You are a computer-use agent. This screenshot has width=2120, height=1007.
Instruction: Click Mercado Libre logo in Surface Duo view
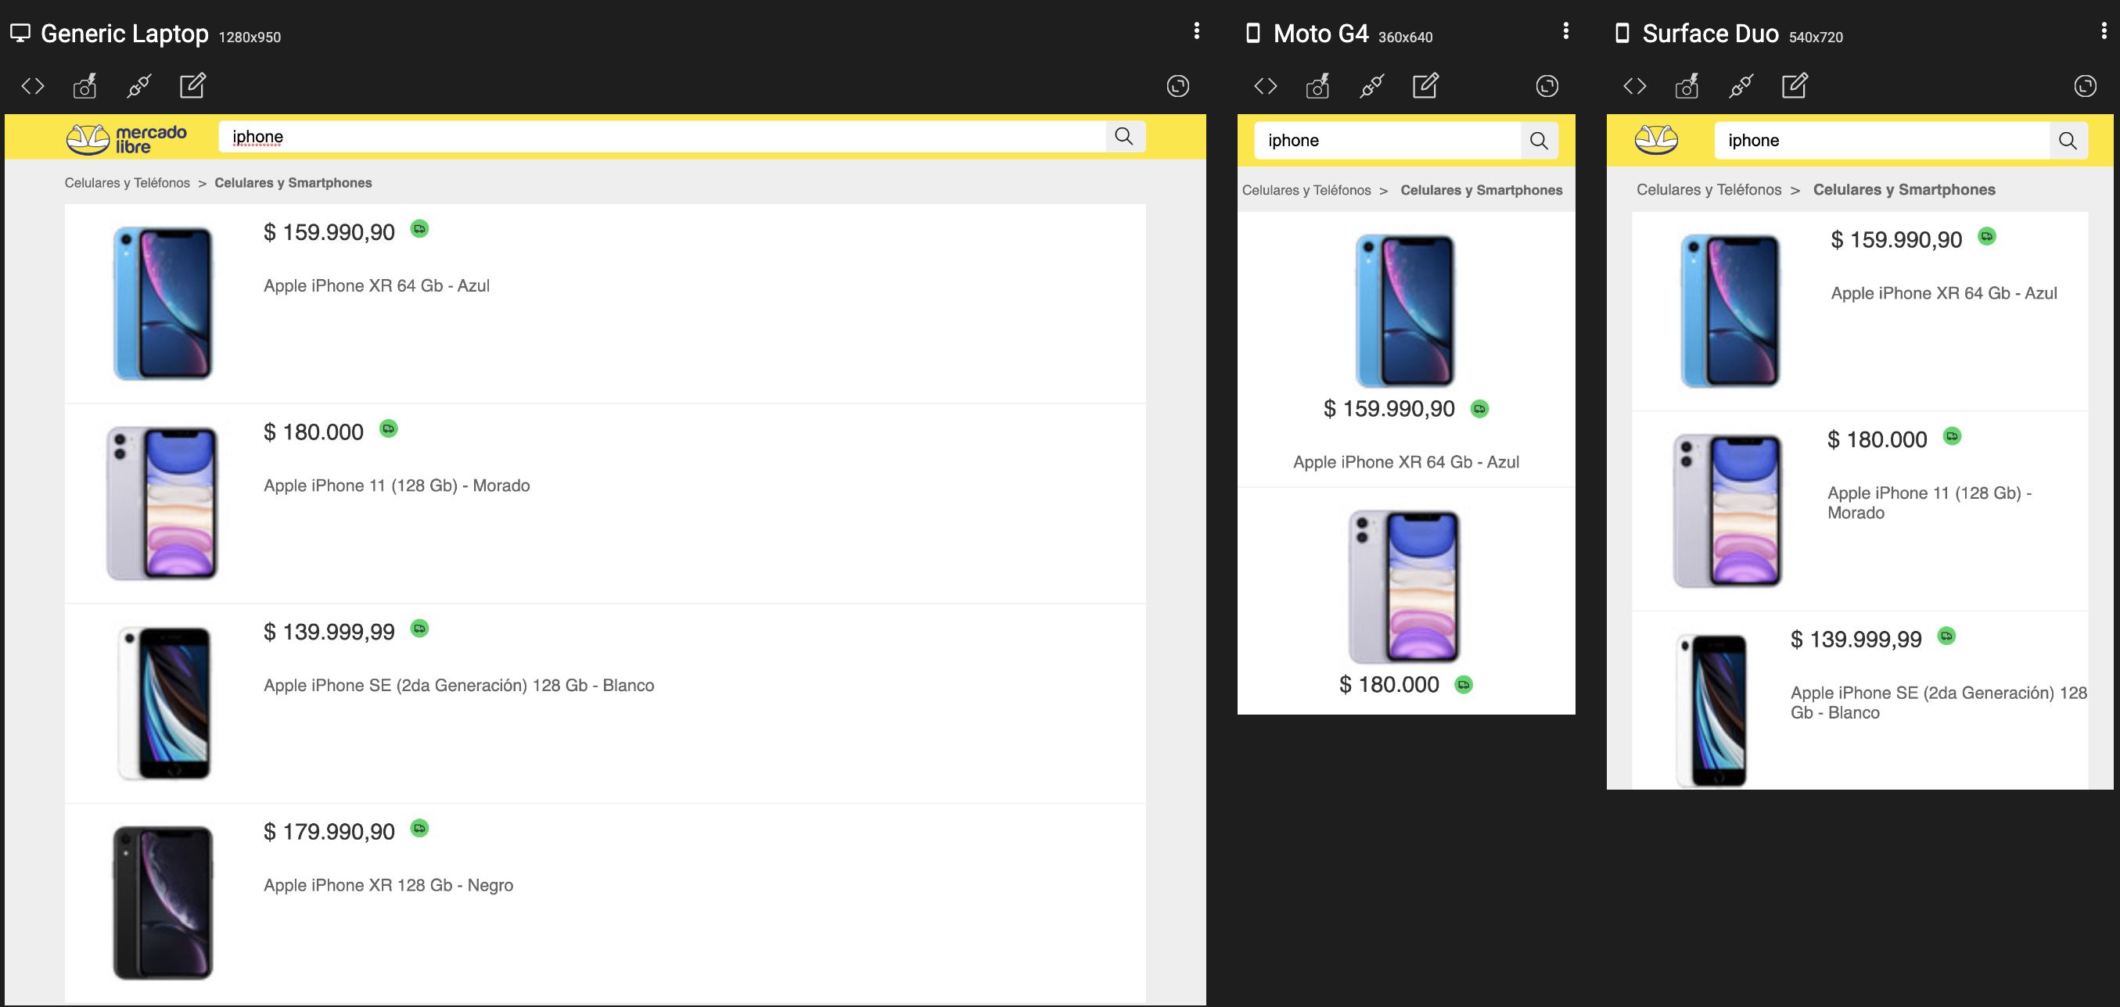(1656, 139)
